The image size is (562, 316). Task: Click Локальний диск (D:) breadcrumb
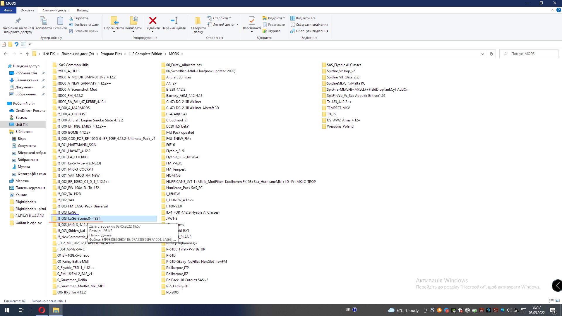(x=78, y=54)
